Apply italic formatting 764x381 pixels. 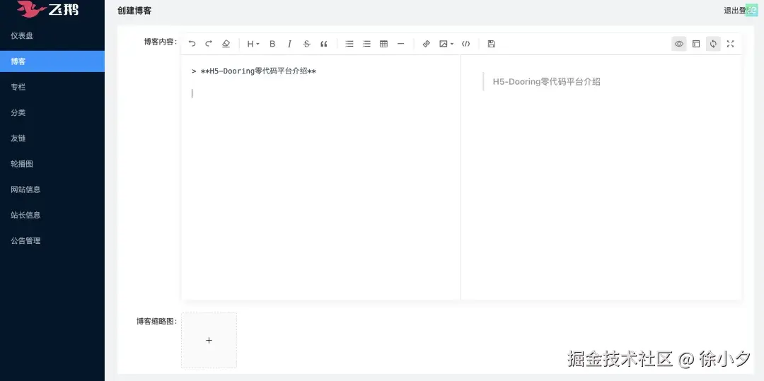(289, 44)
